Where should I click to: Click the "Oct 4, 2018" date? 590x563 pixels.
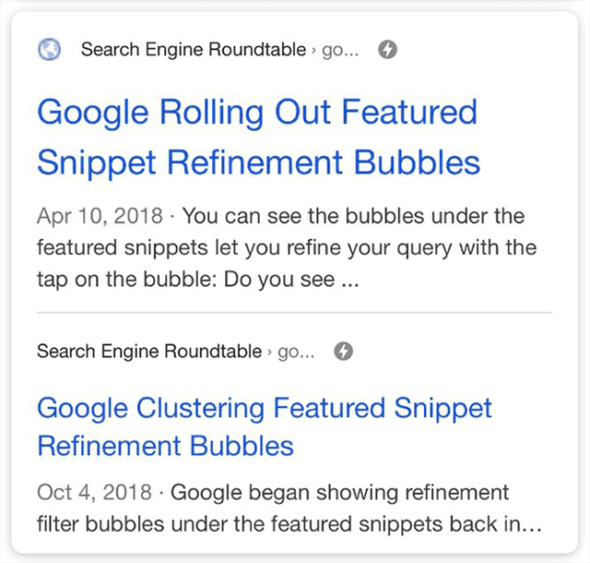click(93, 492)
